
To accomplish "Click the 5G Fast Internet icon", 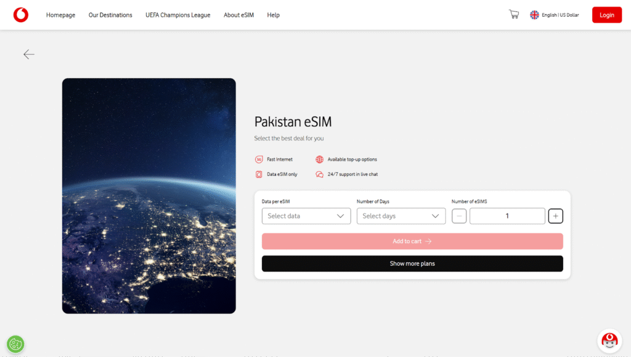I will tap(259, 159).
